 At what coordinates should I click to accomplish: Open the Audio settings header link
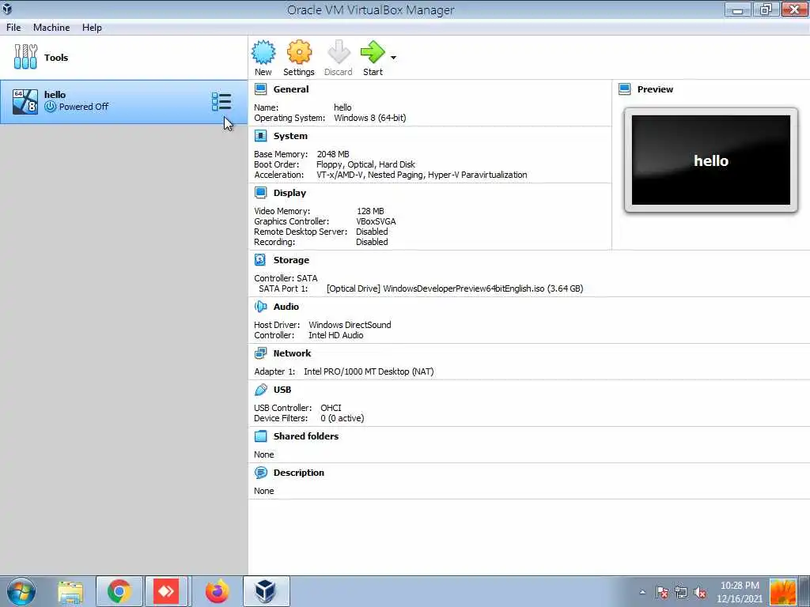click(x=286, y=307)
